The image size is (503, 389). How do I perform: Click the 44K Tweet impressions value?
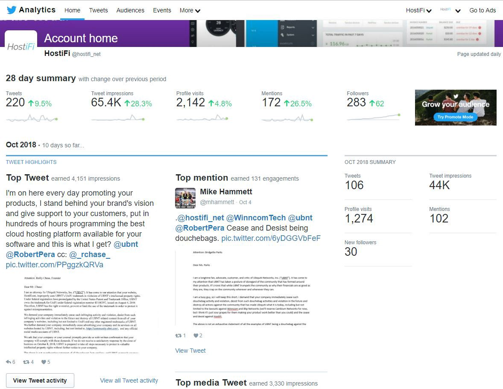click(439, 185)
